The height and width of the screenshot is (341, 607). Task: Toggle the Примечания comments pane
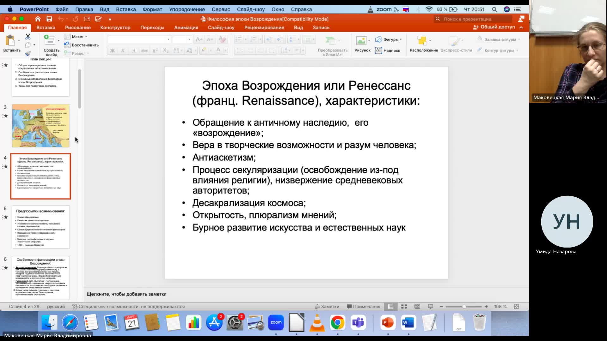pos(364,307)
